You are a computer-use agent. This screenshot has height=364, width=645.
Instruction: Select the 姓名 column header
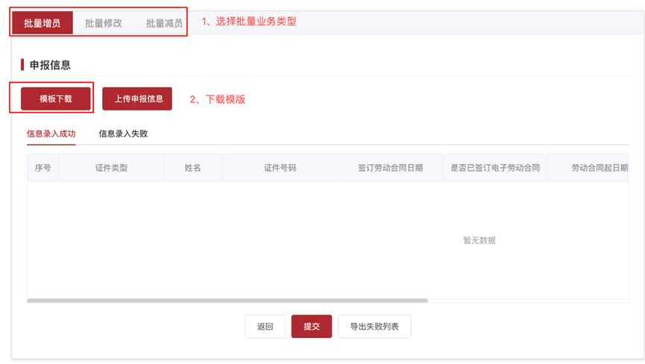click(x=192, y=168)
